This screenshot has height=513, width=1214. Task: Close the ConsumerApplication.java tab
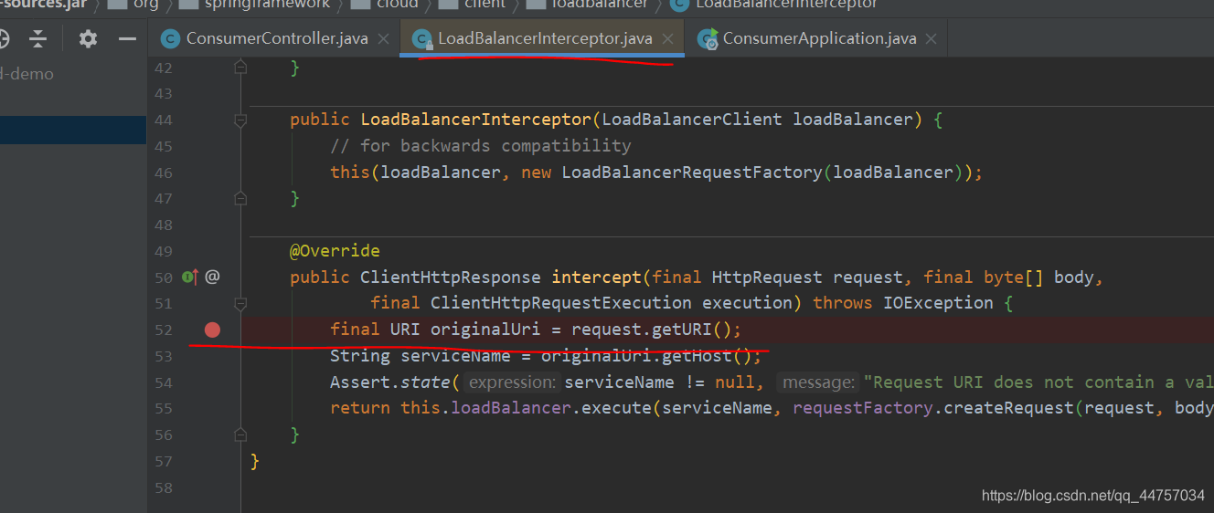tap(932, 38)
